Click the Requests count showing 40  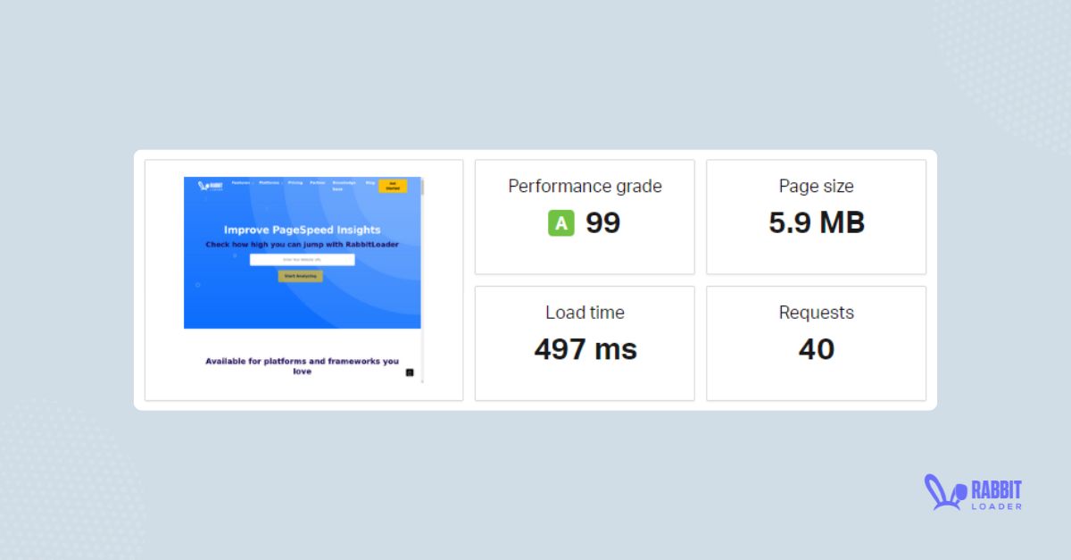pos(815,350)
